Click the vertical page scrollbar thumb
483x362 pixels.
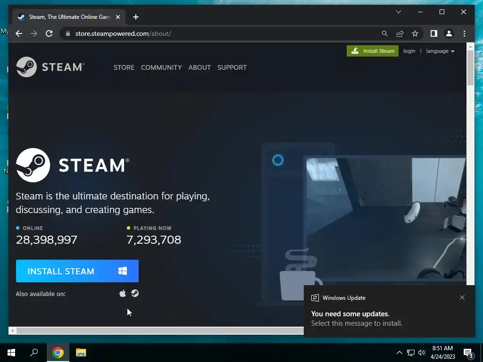point(470,68)
